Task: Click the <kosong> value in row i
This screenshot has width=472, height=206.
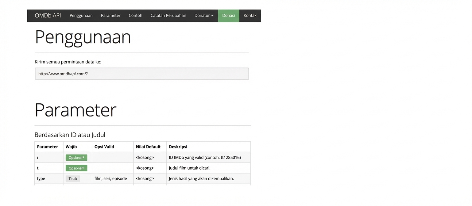Action: (145, 158)
